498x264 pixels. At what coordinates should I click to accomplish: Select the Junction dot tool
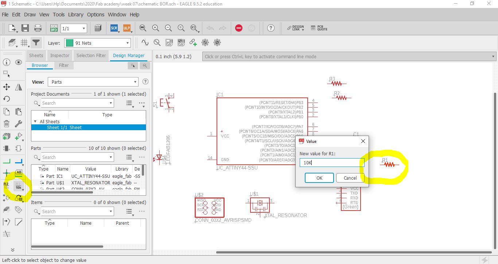tap(6, 173)
